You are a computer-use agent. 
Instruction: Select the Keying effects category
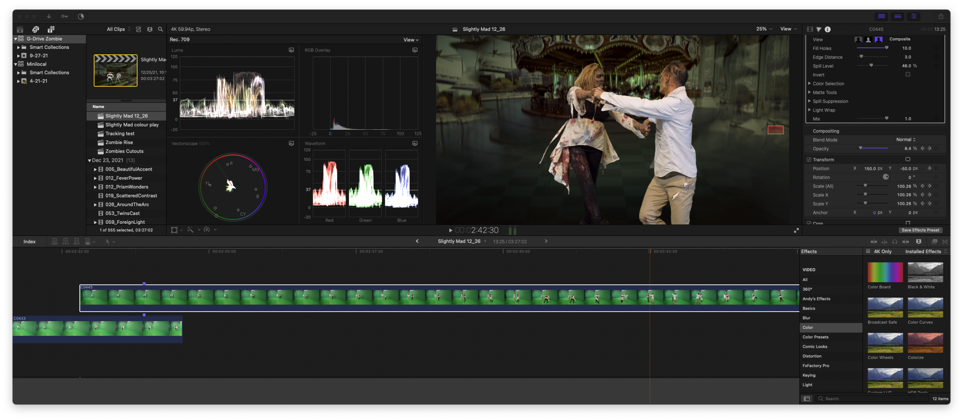click(809, 375)
